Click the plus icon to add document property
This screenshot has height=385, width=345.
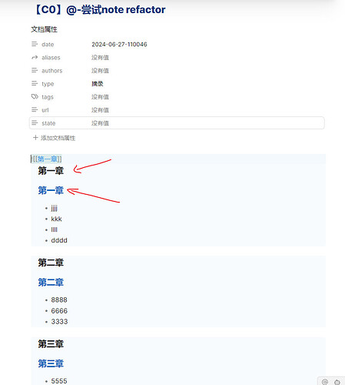(35, 138)
